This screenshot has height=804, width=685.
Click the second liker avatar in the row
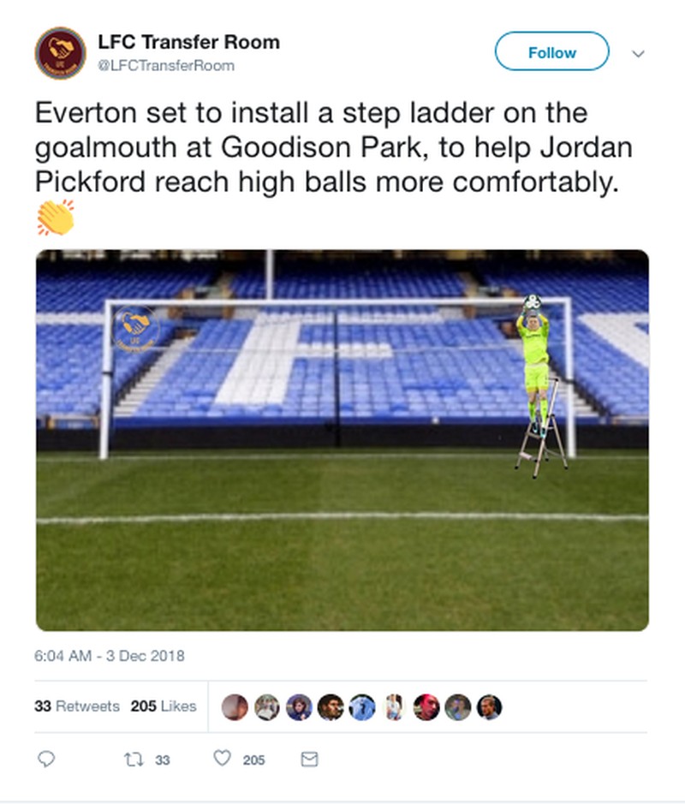point(266,707)
